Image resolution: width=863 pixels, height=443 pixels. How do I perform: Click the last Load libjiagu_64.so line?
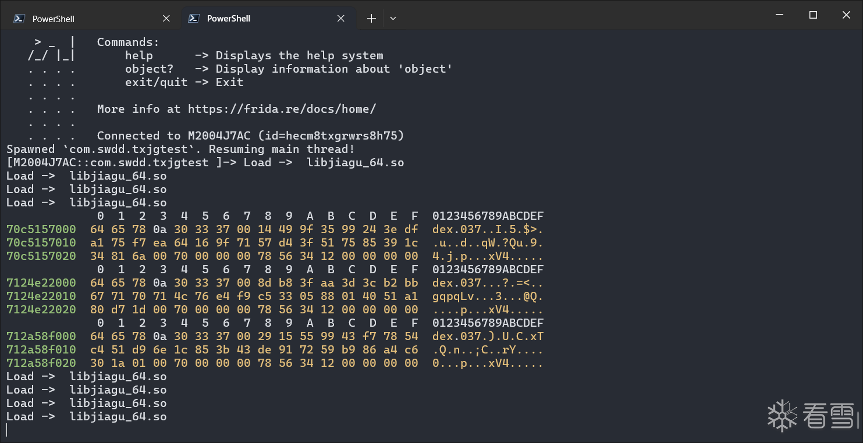click(86, 416)
